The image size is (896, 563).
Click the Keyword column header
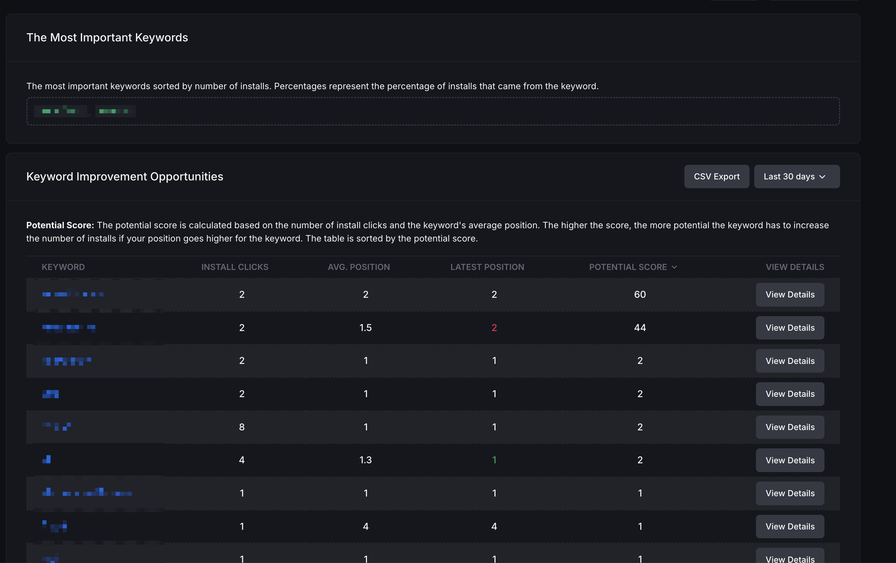tap(63, 267)
